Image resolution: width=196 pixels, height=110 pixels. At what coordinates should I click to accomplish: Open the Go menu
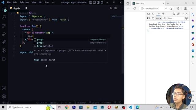click(40, 2)
